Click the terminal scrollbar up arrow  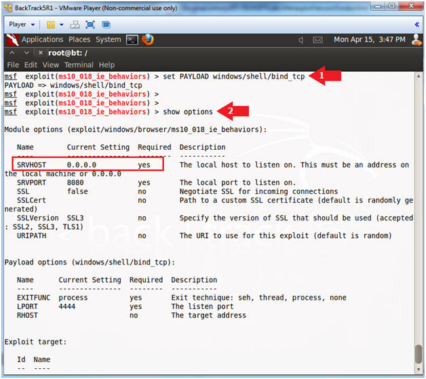click(419, 77)
